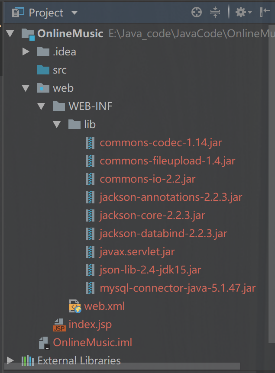Viewport: 275px width, 373px height.
Task: Click the External Libraries library icon
Action: click(28, 360)
